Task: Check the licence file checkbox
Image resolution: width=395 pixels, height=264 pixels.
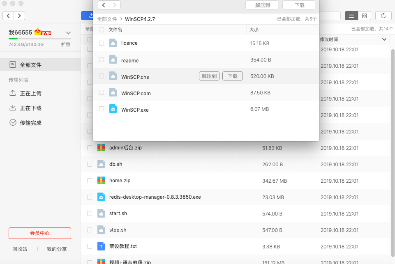Action: pos(102,43)
